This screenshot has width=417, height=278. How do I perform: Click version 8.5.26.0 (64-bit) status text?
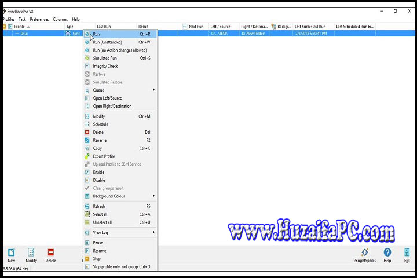pyautogui.click(x=15, y=269)
